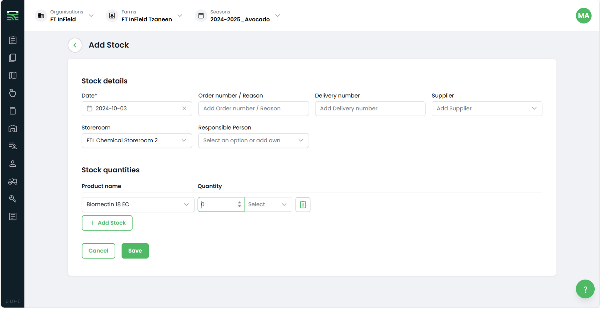Viewport: 600px width, 309px height.
Task: Open the container stock sidebar icon
Action: [13, 111]
